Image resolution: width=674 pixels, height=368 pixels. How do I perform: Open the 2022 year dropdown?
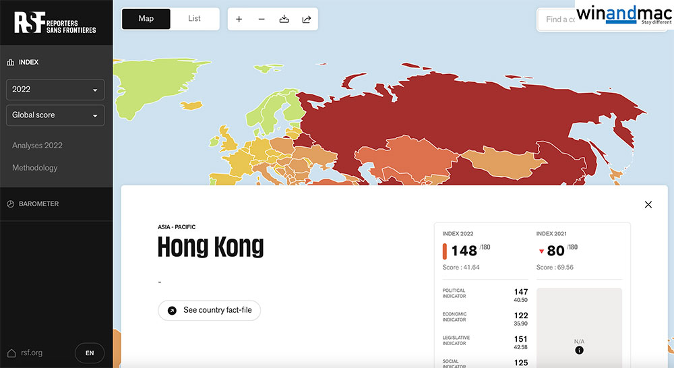pos(55,90)
